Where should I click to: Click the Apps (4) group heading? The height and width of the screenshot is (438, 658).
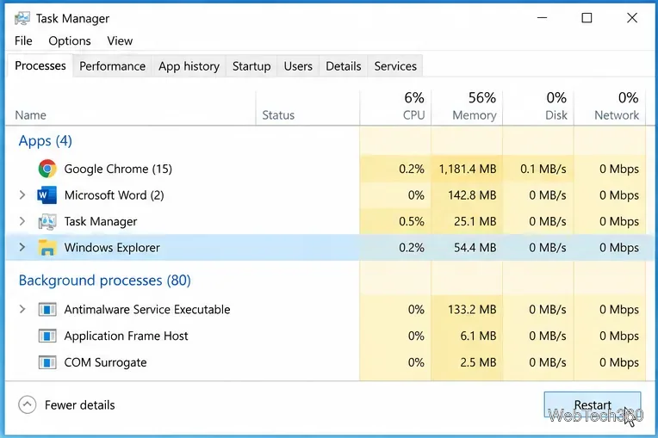point(46,141)
